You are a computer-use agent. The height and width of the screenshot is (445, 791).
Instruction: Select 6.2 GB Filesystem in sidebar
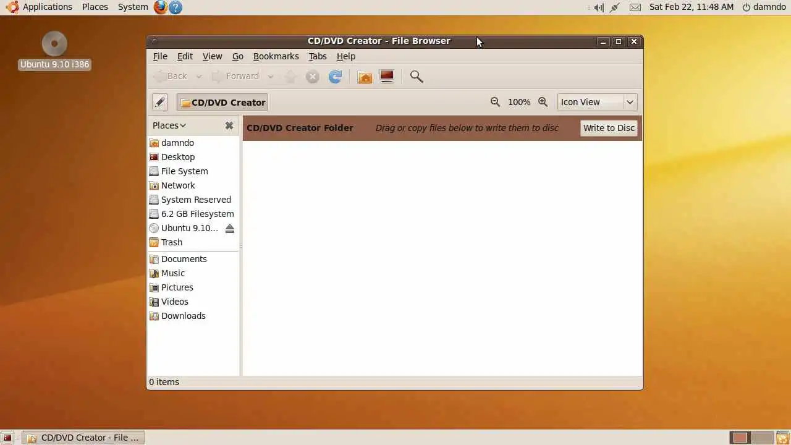tap(193, 214)
